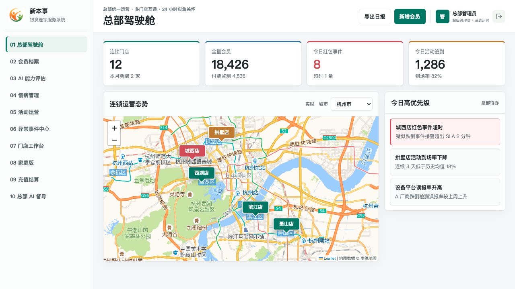The width and height of the screenshot is (515, 289).
Task: Click the 总部待办 label
Action: pos(490,103)
